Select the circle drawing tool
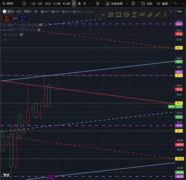 [x=126, y=15]
